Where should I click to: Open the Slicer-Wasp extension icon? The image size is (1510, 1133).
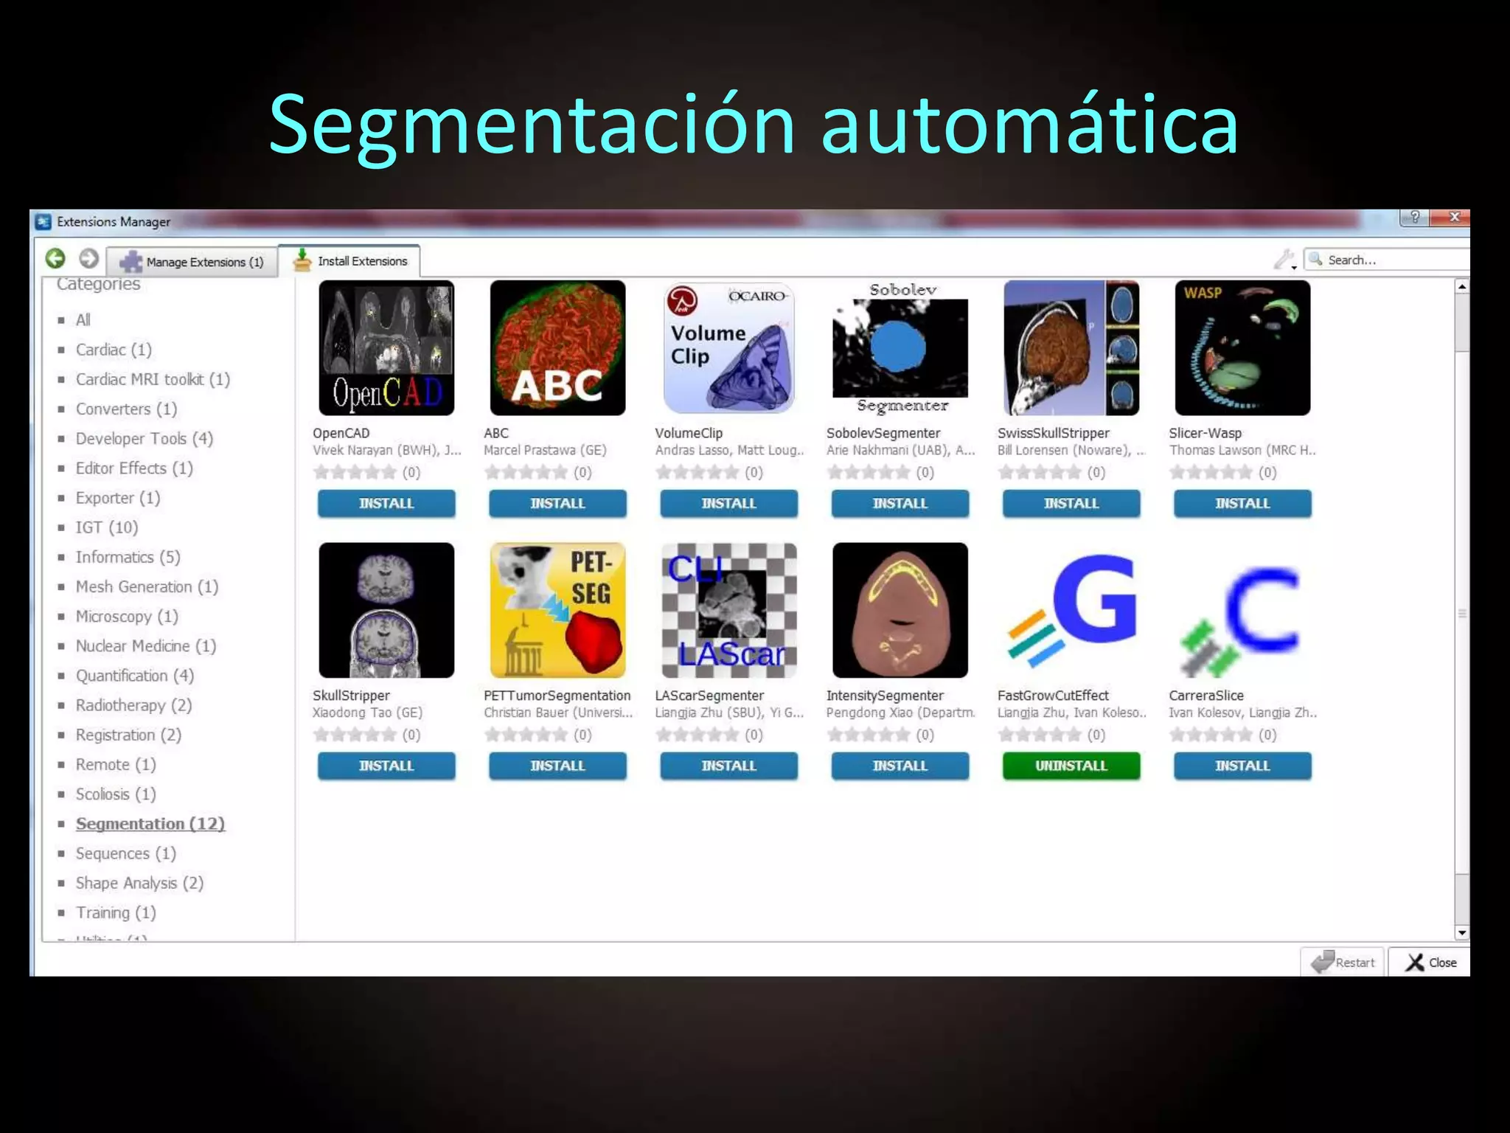(x=1242, y=347)
